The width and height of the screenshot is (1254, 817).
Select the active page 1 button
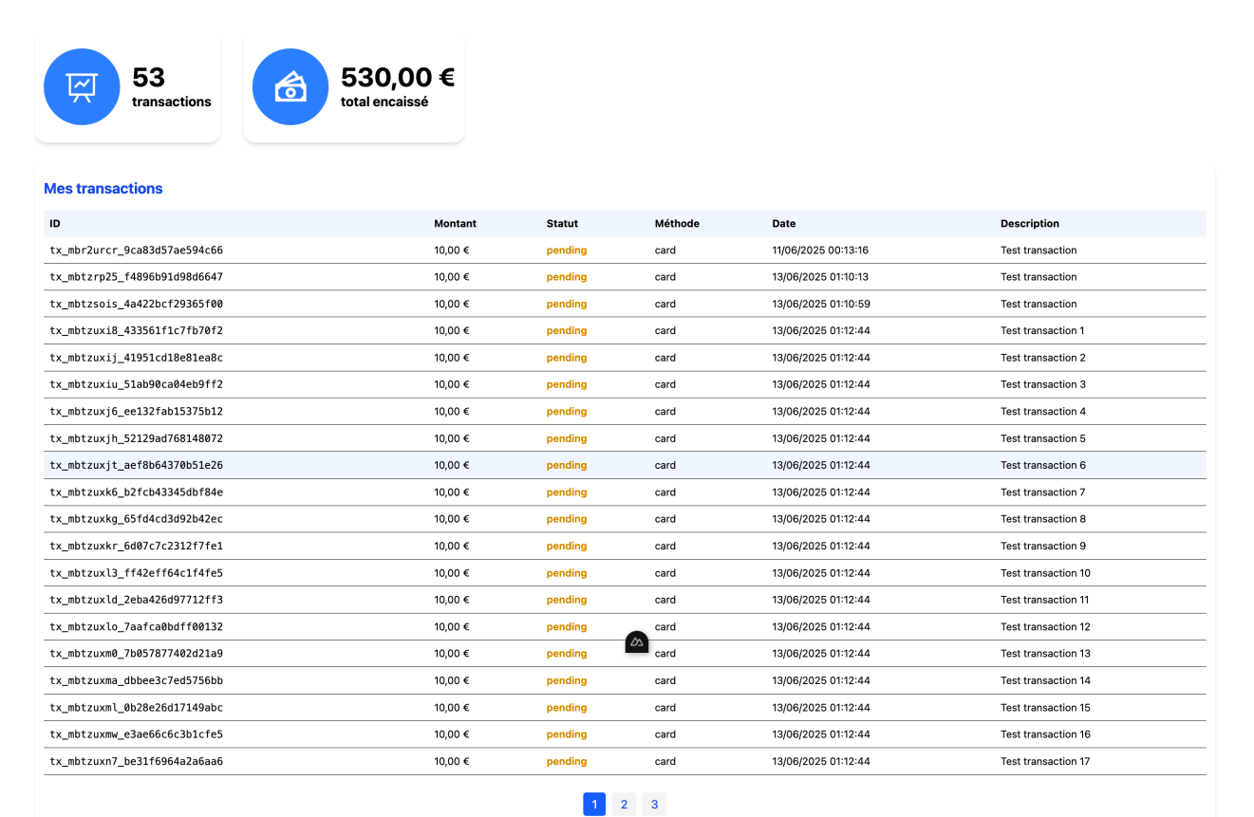tap(593, 804)
